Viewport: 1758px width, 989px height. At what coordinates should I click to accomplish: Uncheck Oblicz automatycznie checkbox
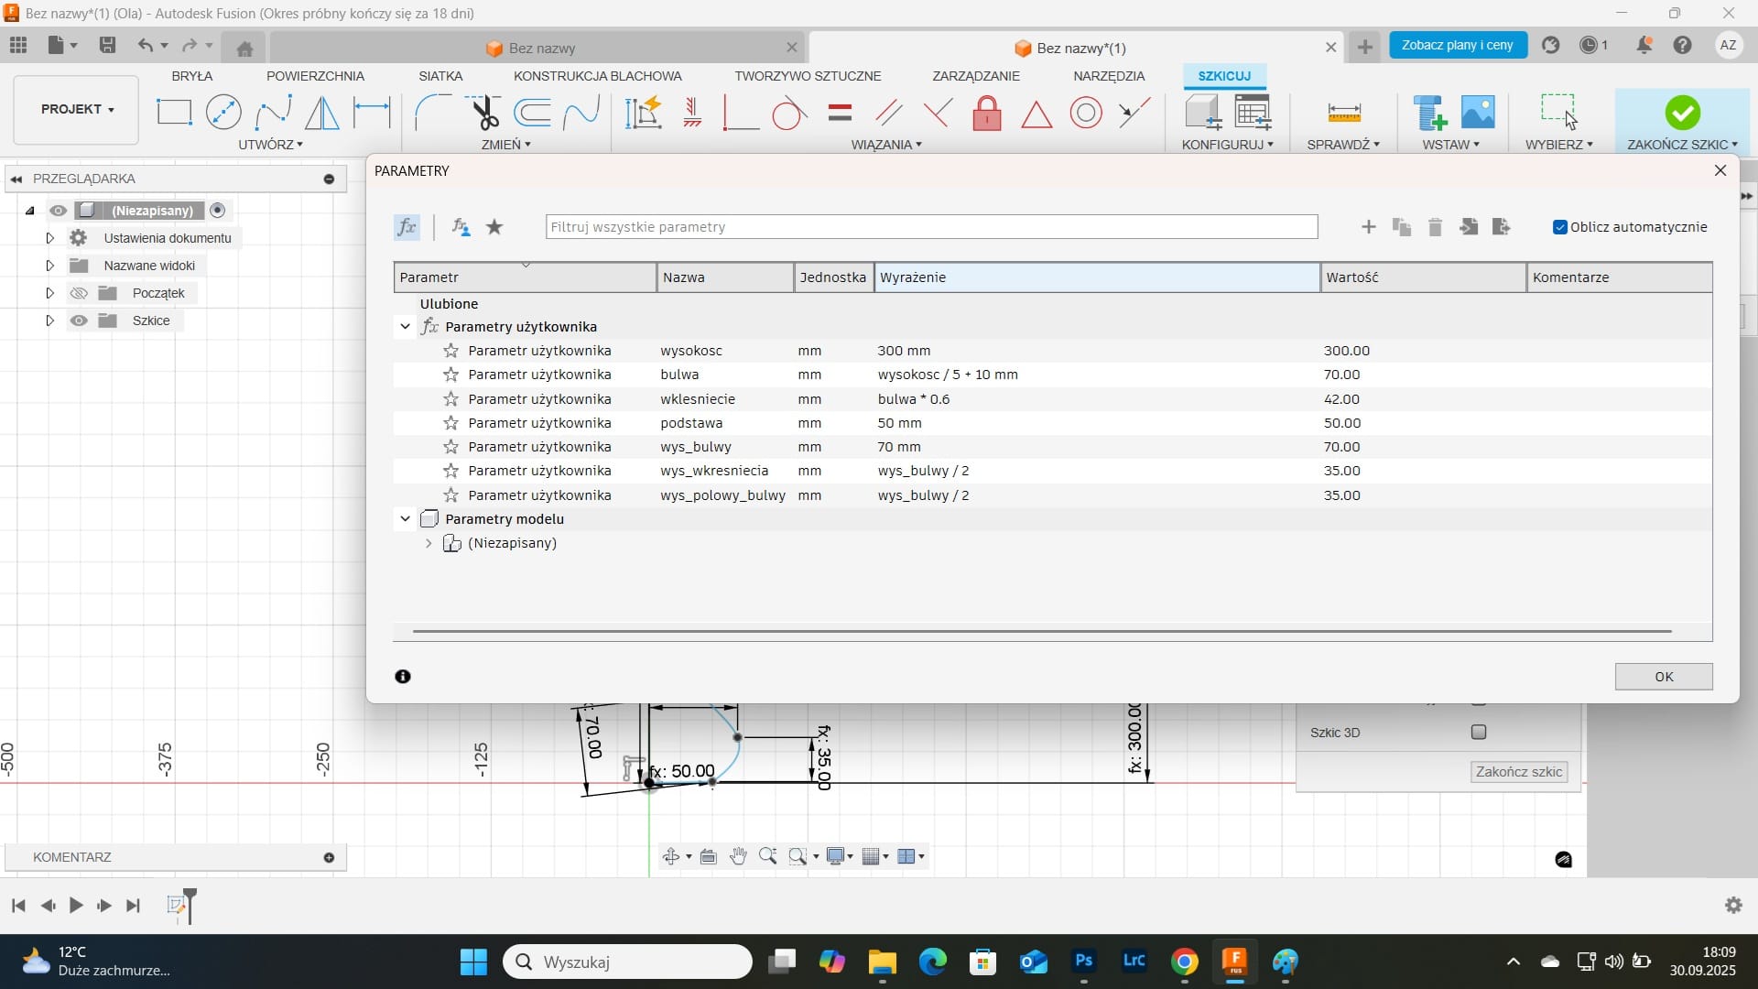[x=1560, y=227]
